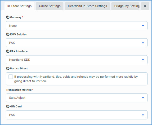The height and width of the screenshot is (125, 152).
Task: Expand the EMV Solution dropdown
Action: click(x=77, y=43)
